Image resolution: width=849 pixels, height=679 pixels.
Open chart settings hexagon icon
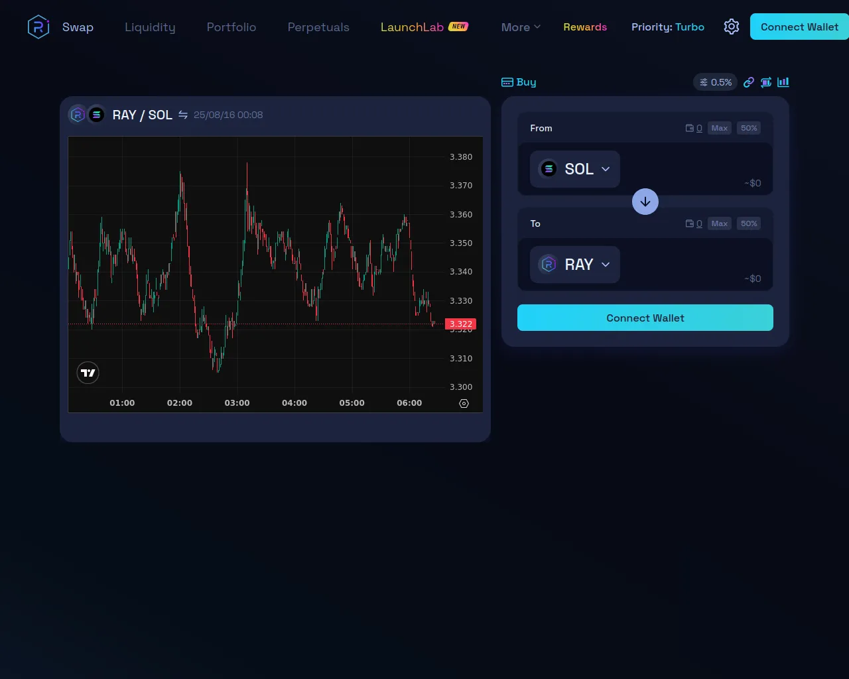click(464, 403)
